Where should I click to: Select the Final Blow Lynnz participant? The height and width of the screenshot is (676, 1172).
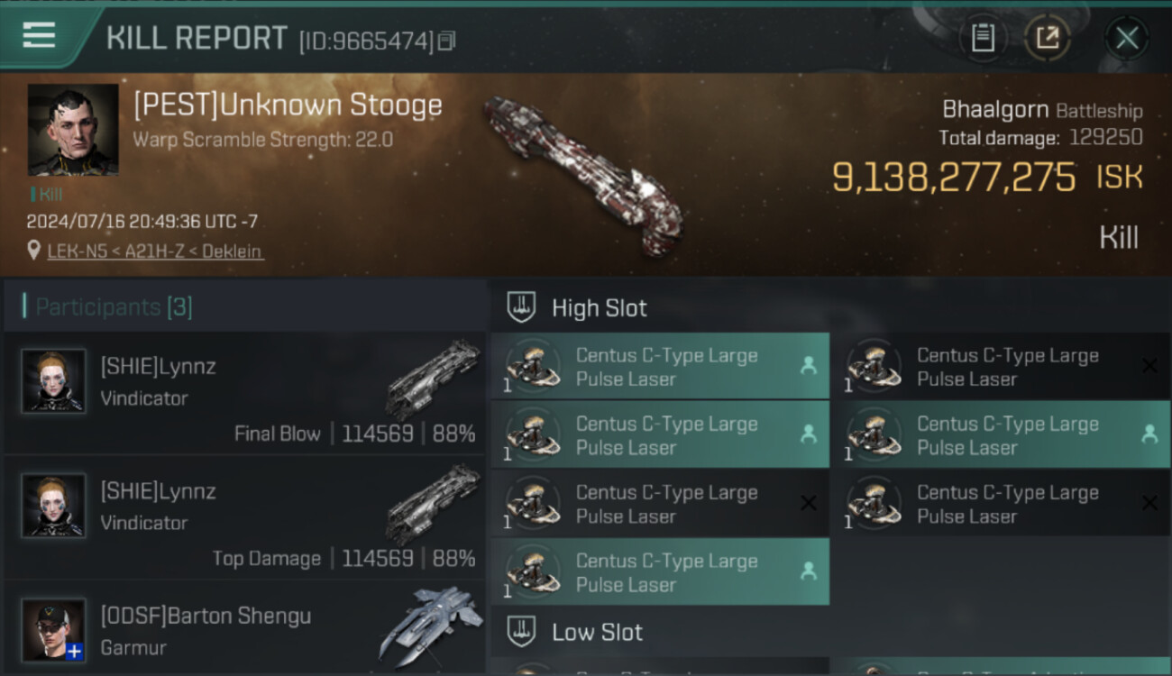pos(245,394)
